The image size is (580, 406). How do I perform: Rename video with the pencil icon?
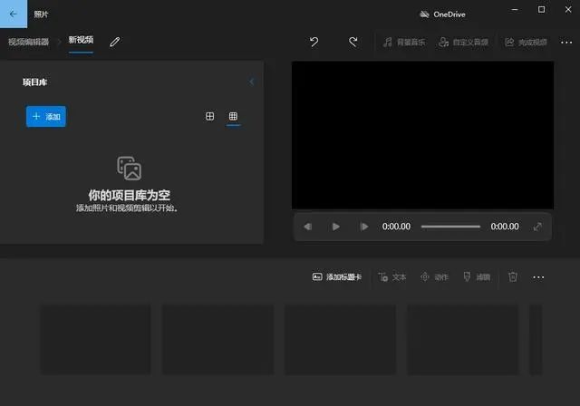115,42
